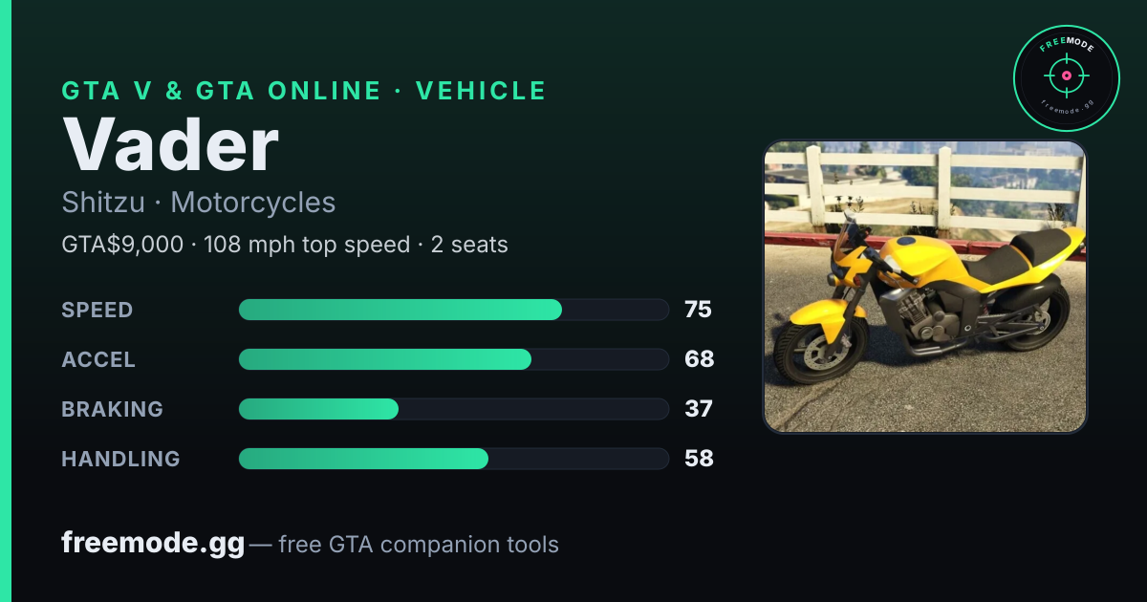Click the Speed stat bar

point(453,310)
